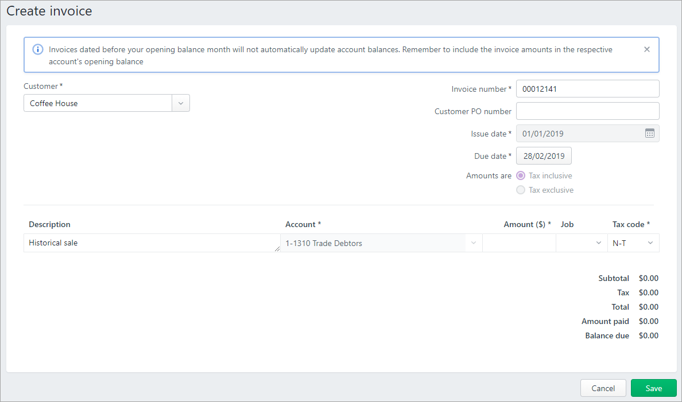Click the Invoice number field showing 00012141
The width and height of the screenshot is (682, 402).
pyautogui.click(x=587, y=88)
